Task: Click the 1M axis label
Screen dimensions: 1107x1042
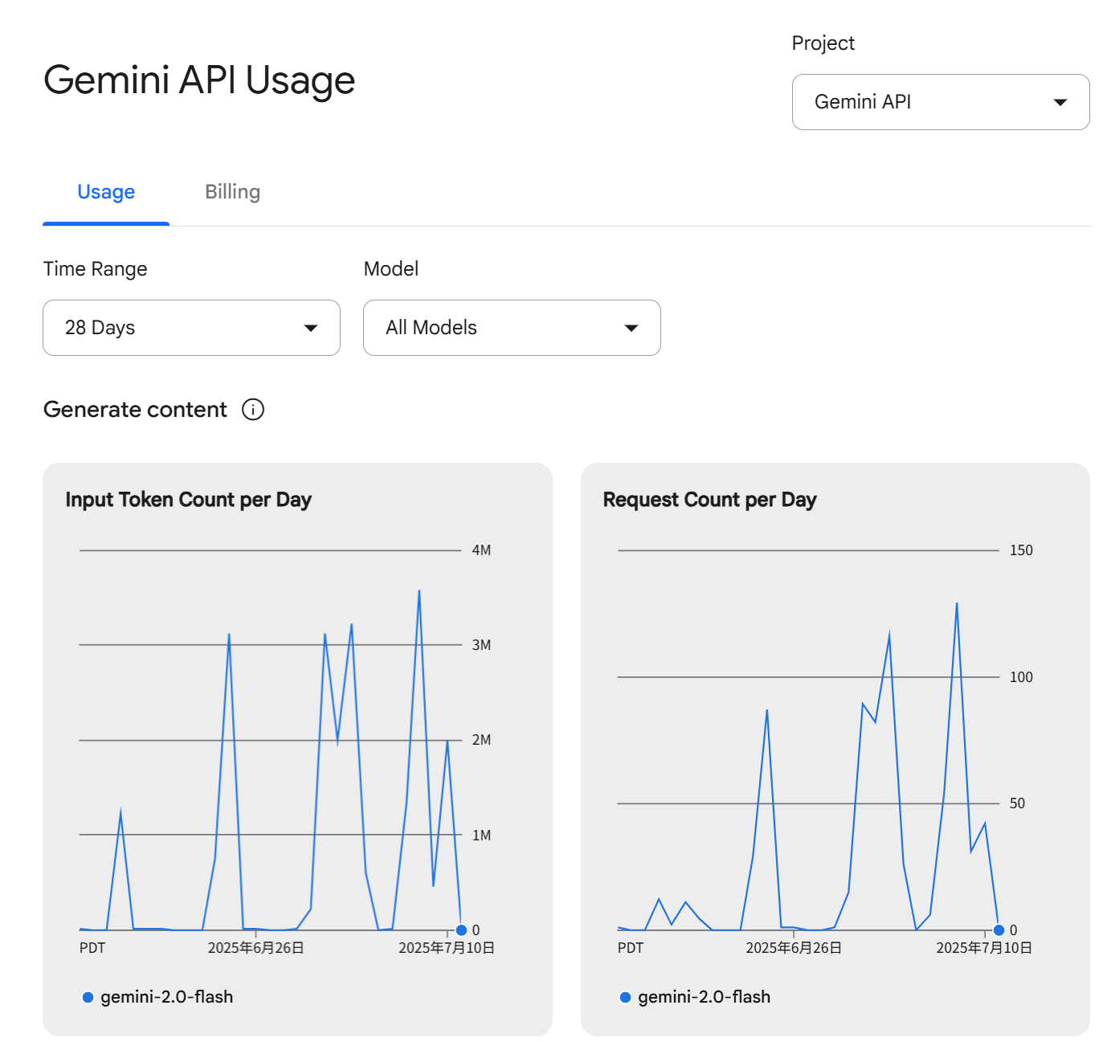Action: point(481,836)
